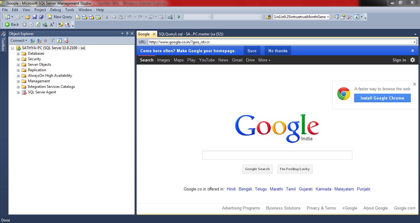Click the Object Explorer Filter funnel icon
This screenshot has width=420, height=223.
pyautogui.click(x=52, y=41)
